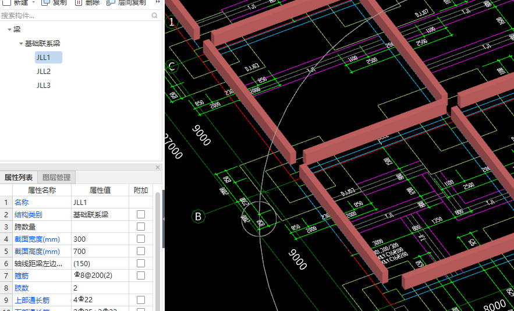Click the 上部通长筋 property name
This screenshot has height=311, width=514.
(x=42, y=300)
